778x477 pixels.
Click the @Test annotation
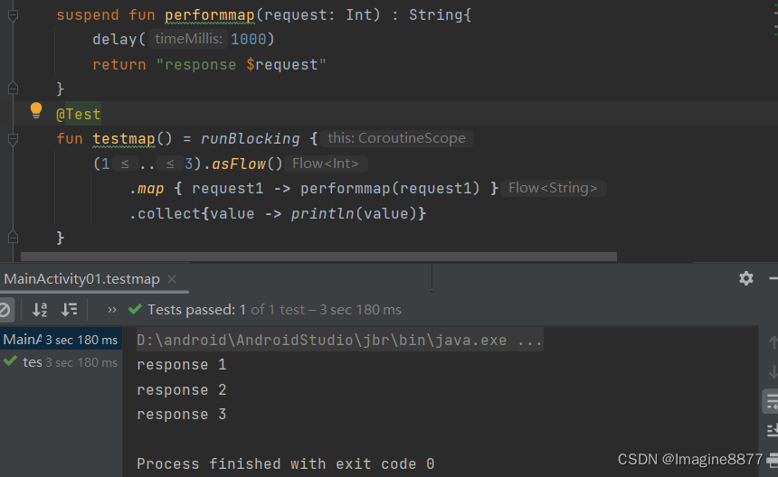[79, 115]
